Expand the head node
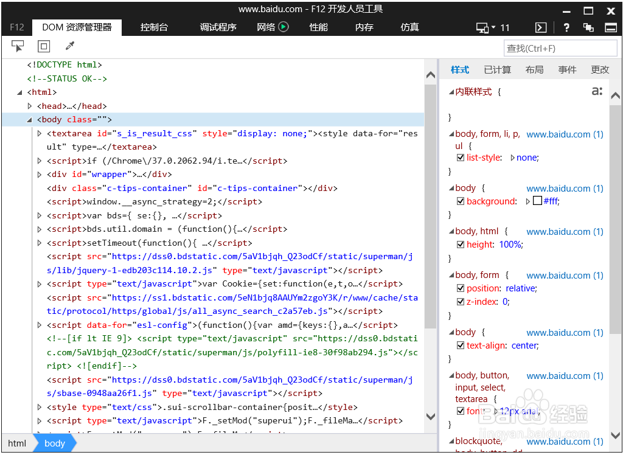 30,106
